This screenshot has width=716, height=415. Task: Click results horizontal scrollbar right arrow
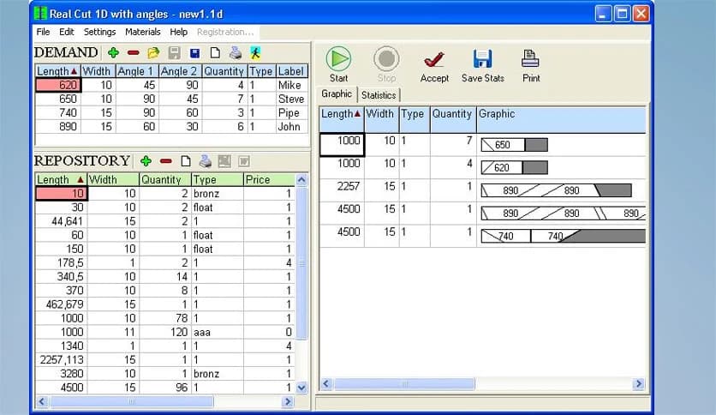click(639, 383)
